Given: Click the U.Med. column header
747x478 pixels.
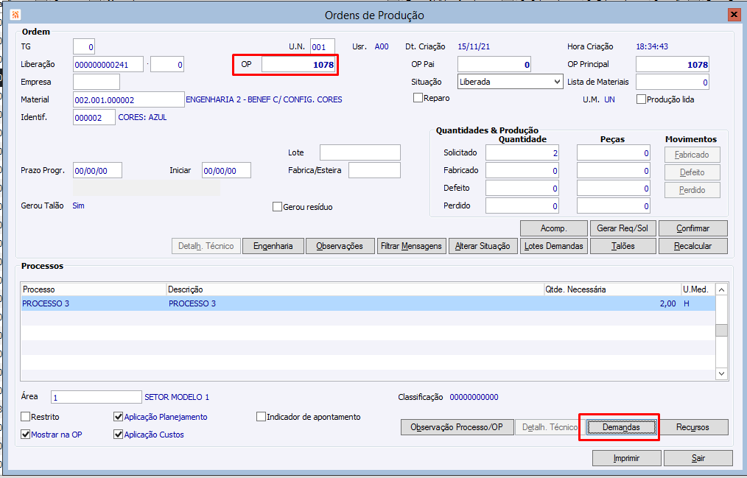Looking at the screenshot, I should point(698,289).
